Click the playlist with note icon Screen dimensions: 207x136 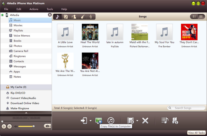165,120
